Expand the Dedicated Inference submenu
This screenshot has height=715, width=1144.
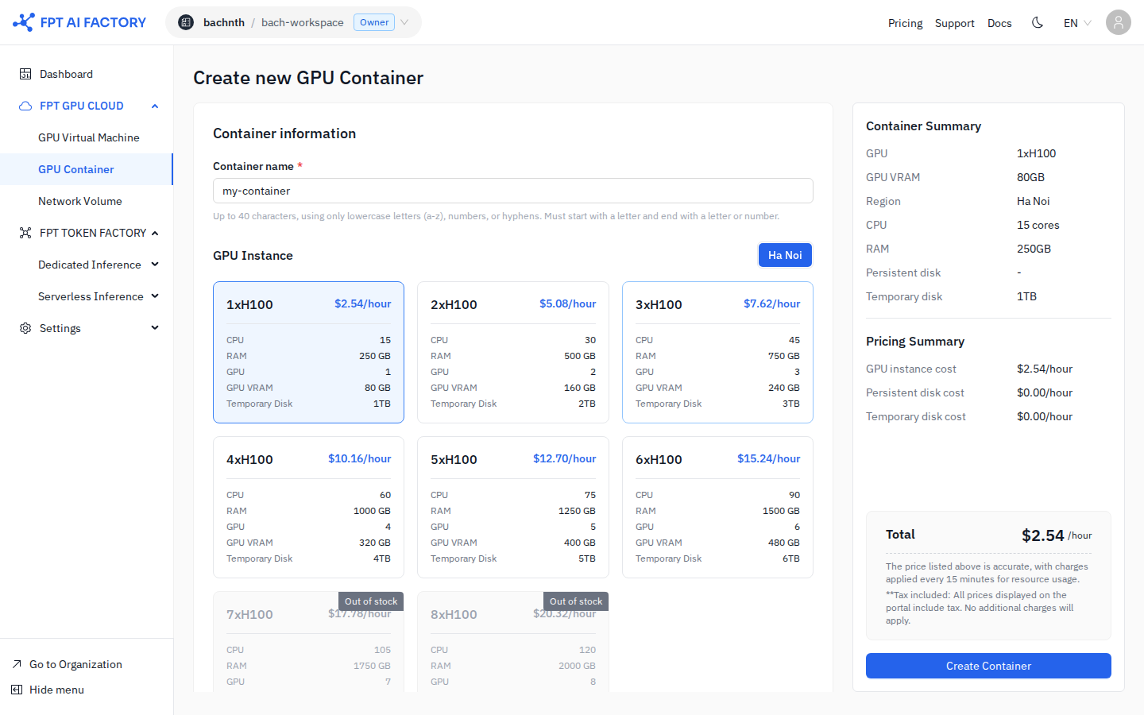pos(155,265)
